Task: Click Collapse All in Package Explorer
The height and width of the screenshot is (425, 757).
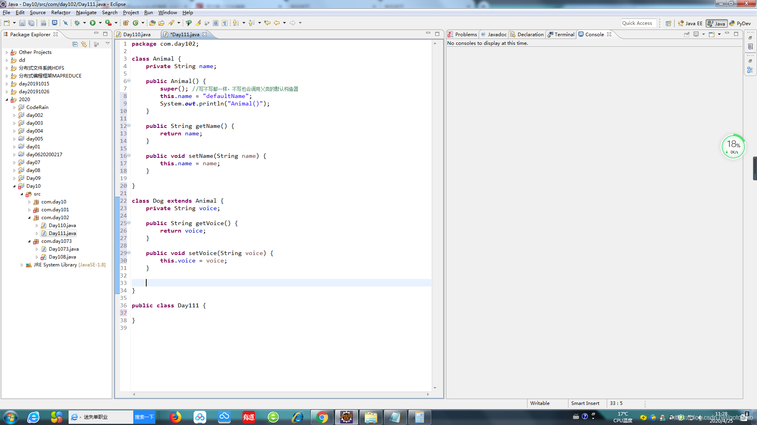Action: [x=75, y=44]
